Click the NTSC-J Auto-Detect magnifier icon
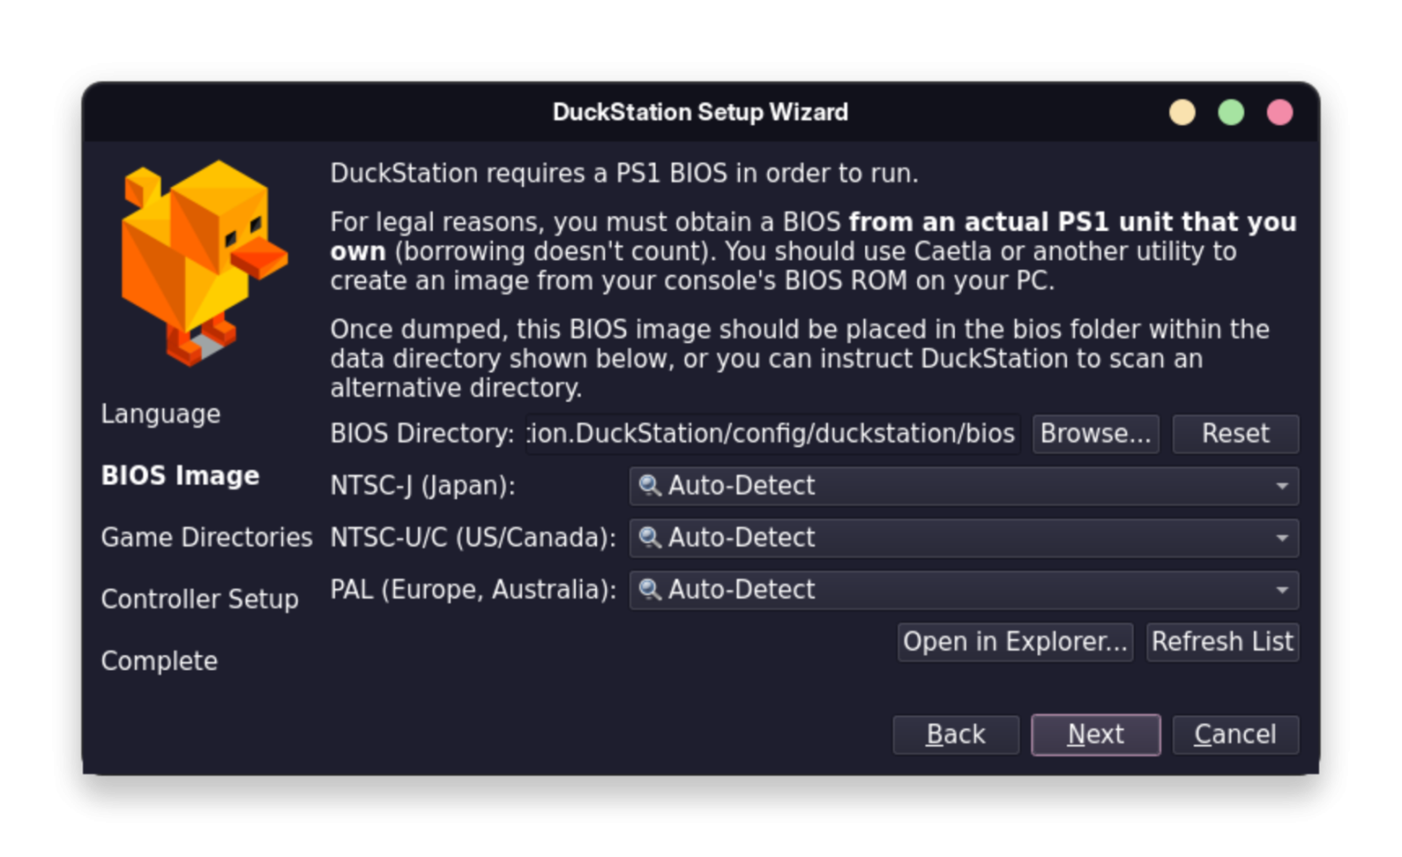The image size is (1402, 857). click(650, 486)
